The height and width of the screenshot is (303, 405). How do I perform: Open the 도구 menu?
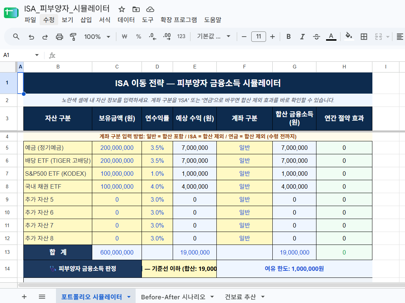[x=147, y=20]
